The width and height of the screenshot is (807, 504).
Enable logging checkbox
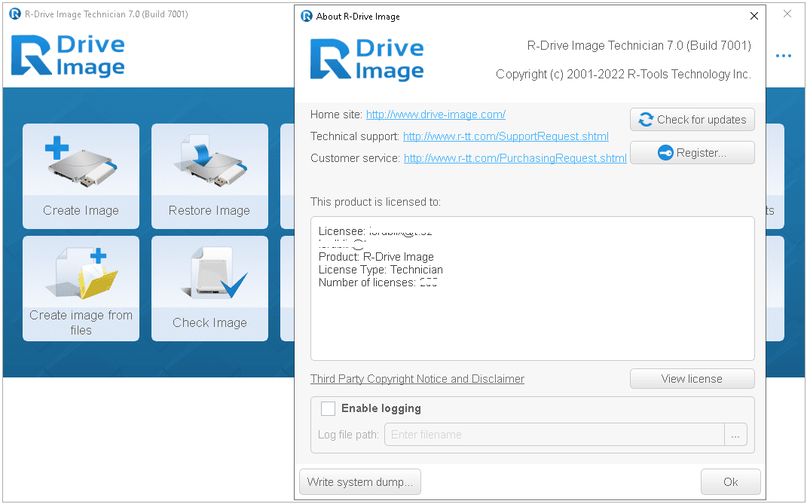coord(328,408)
